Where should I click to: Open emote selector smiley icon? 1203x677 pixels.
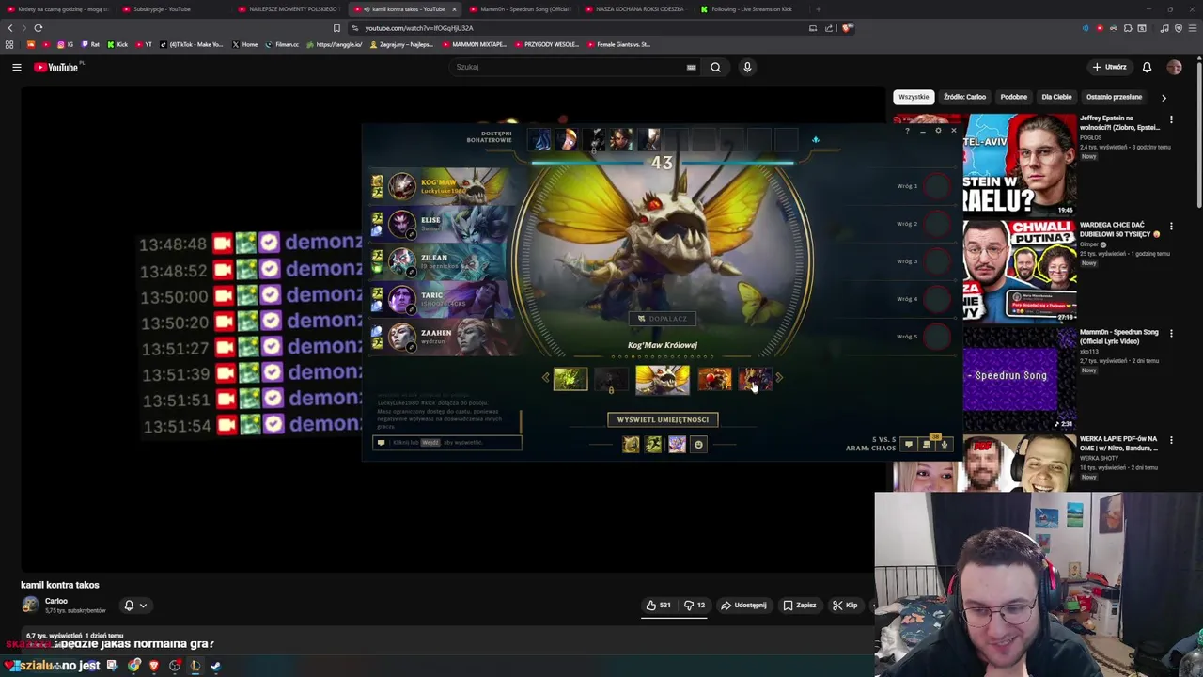click(698, 445)
